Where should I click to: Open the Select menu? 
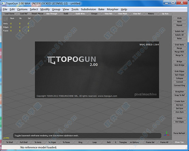click(34, 9)
